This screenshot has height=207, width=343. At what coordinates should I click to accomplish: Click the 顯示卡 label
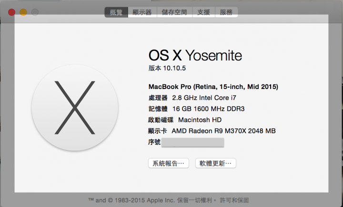(x=158, y=131)
